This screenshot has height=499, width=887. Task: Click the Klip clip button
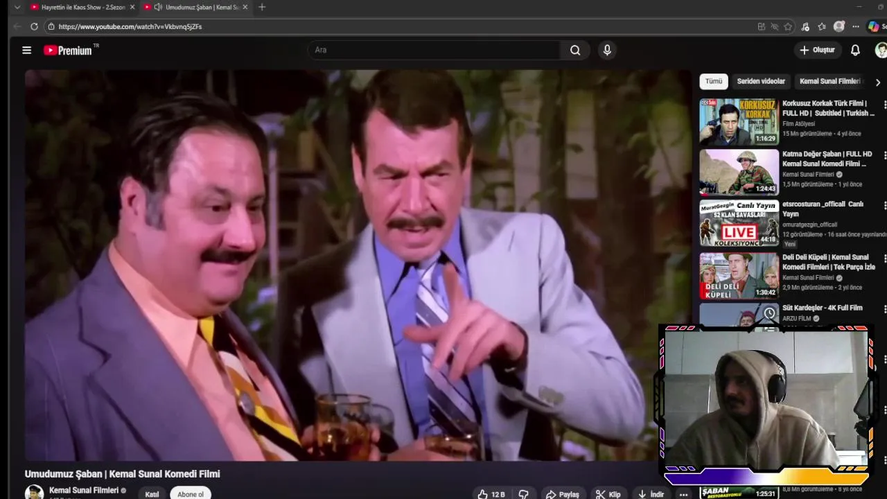click(608, 494)
